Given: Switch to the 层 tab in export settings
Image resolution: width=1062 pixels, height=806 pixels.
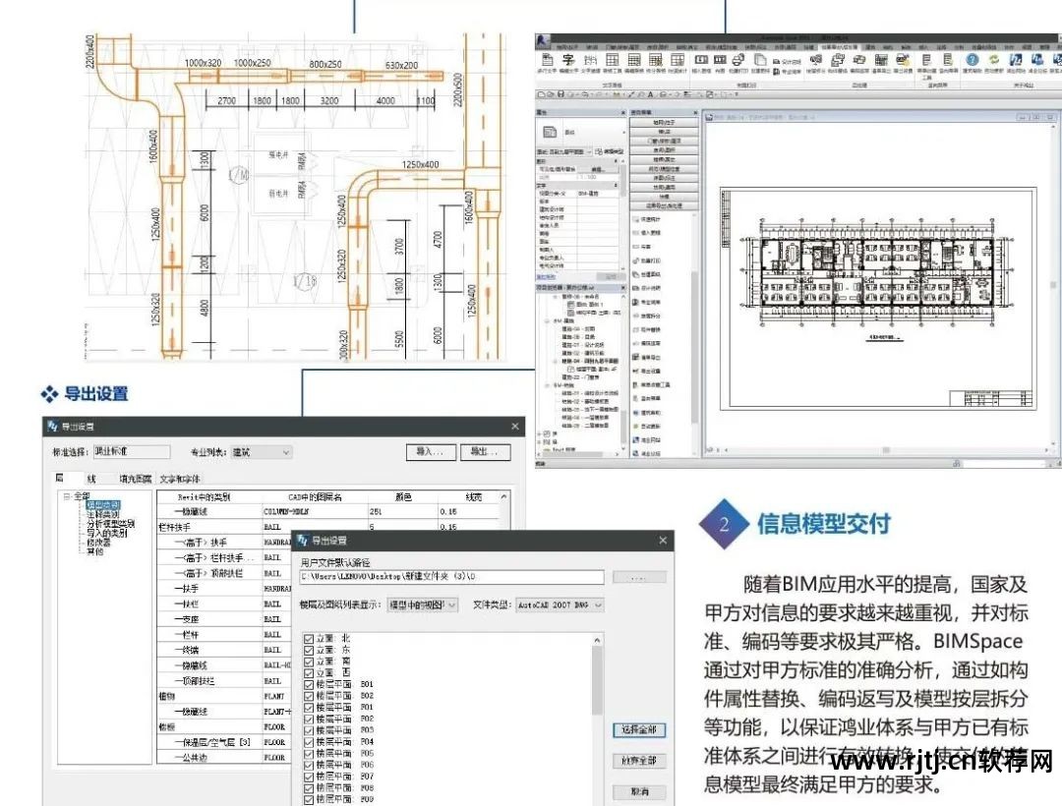Looking at the screenshot, I should 60,478.
